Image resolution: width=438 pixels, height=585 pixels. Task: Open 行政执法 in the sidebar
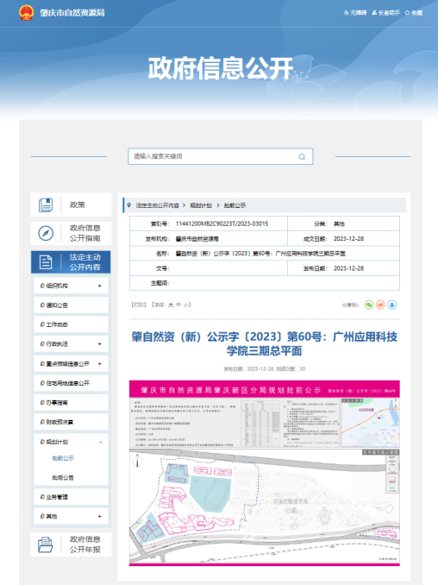tap(57, 344)
